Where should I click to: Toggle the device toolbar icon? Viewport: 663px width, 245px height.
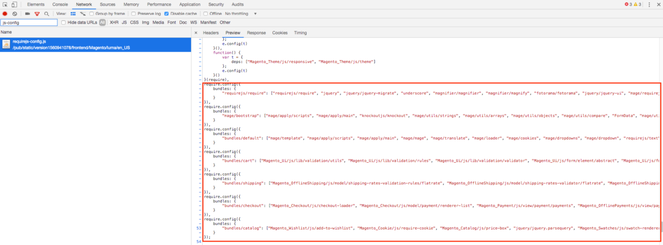click(14, 4)
